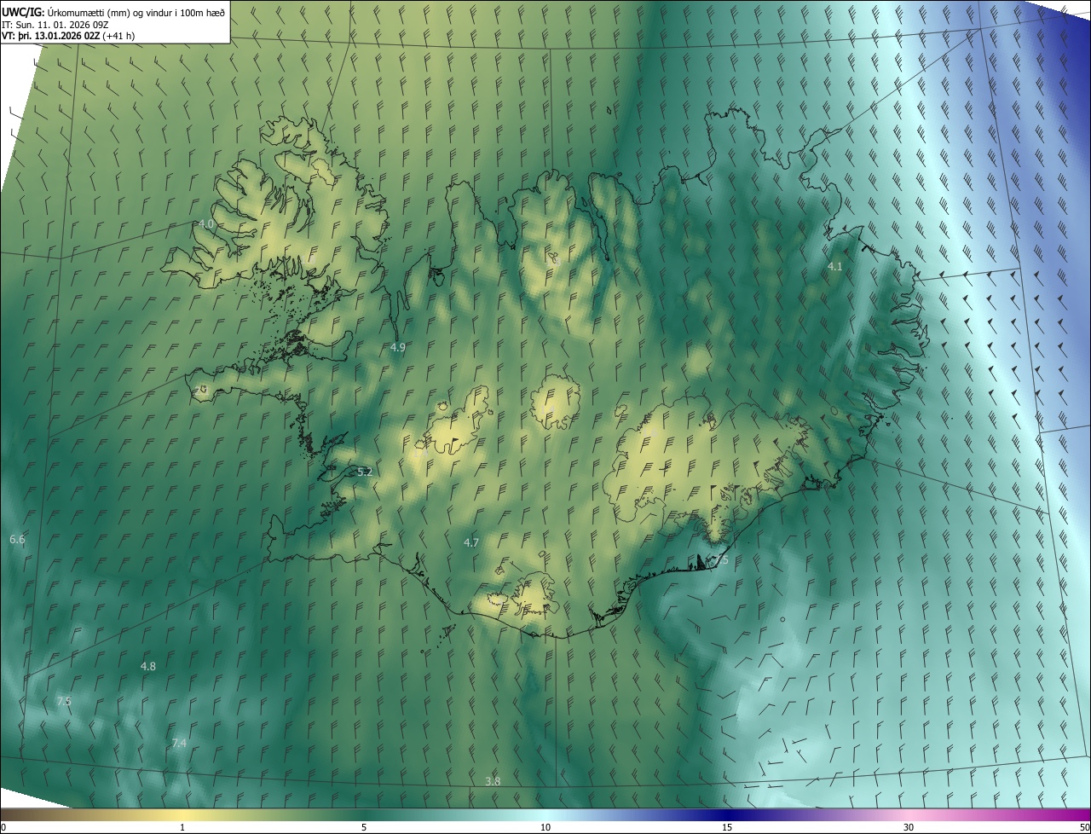Click the 6.6 value label over the ocean
Viewport: 1091px width, 834px height.
point(17,540)
